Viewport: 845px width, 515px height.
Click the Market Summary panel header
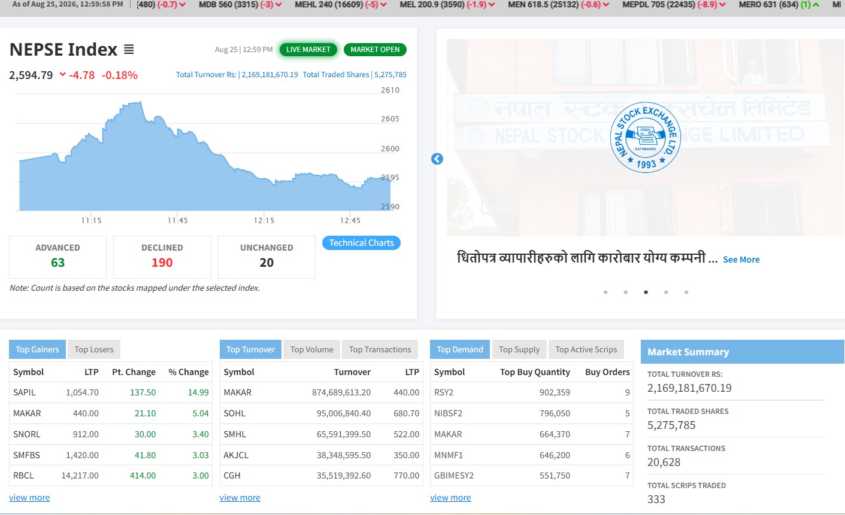coord(743,352)
